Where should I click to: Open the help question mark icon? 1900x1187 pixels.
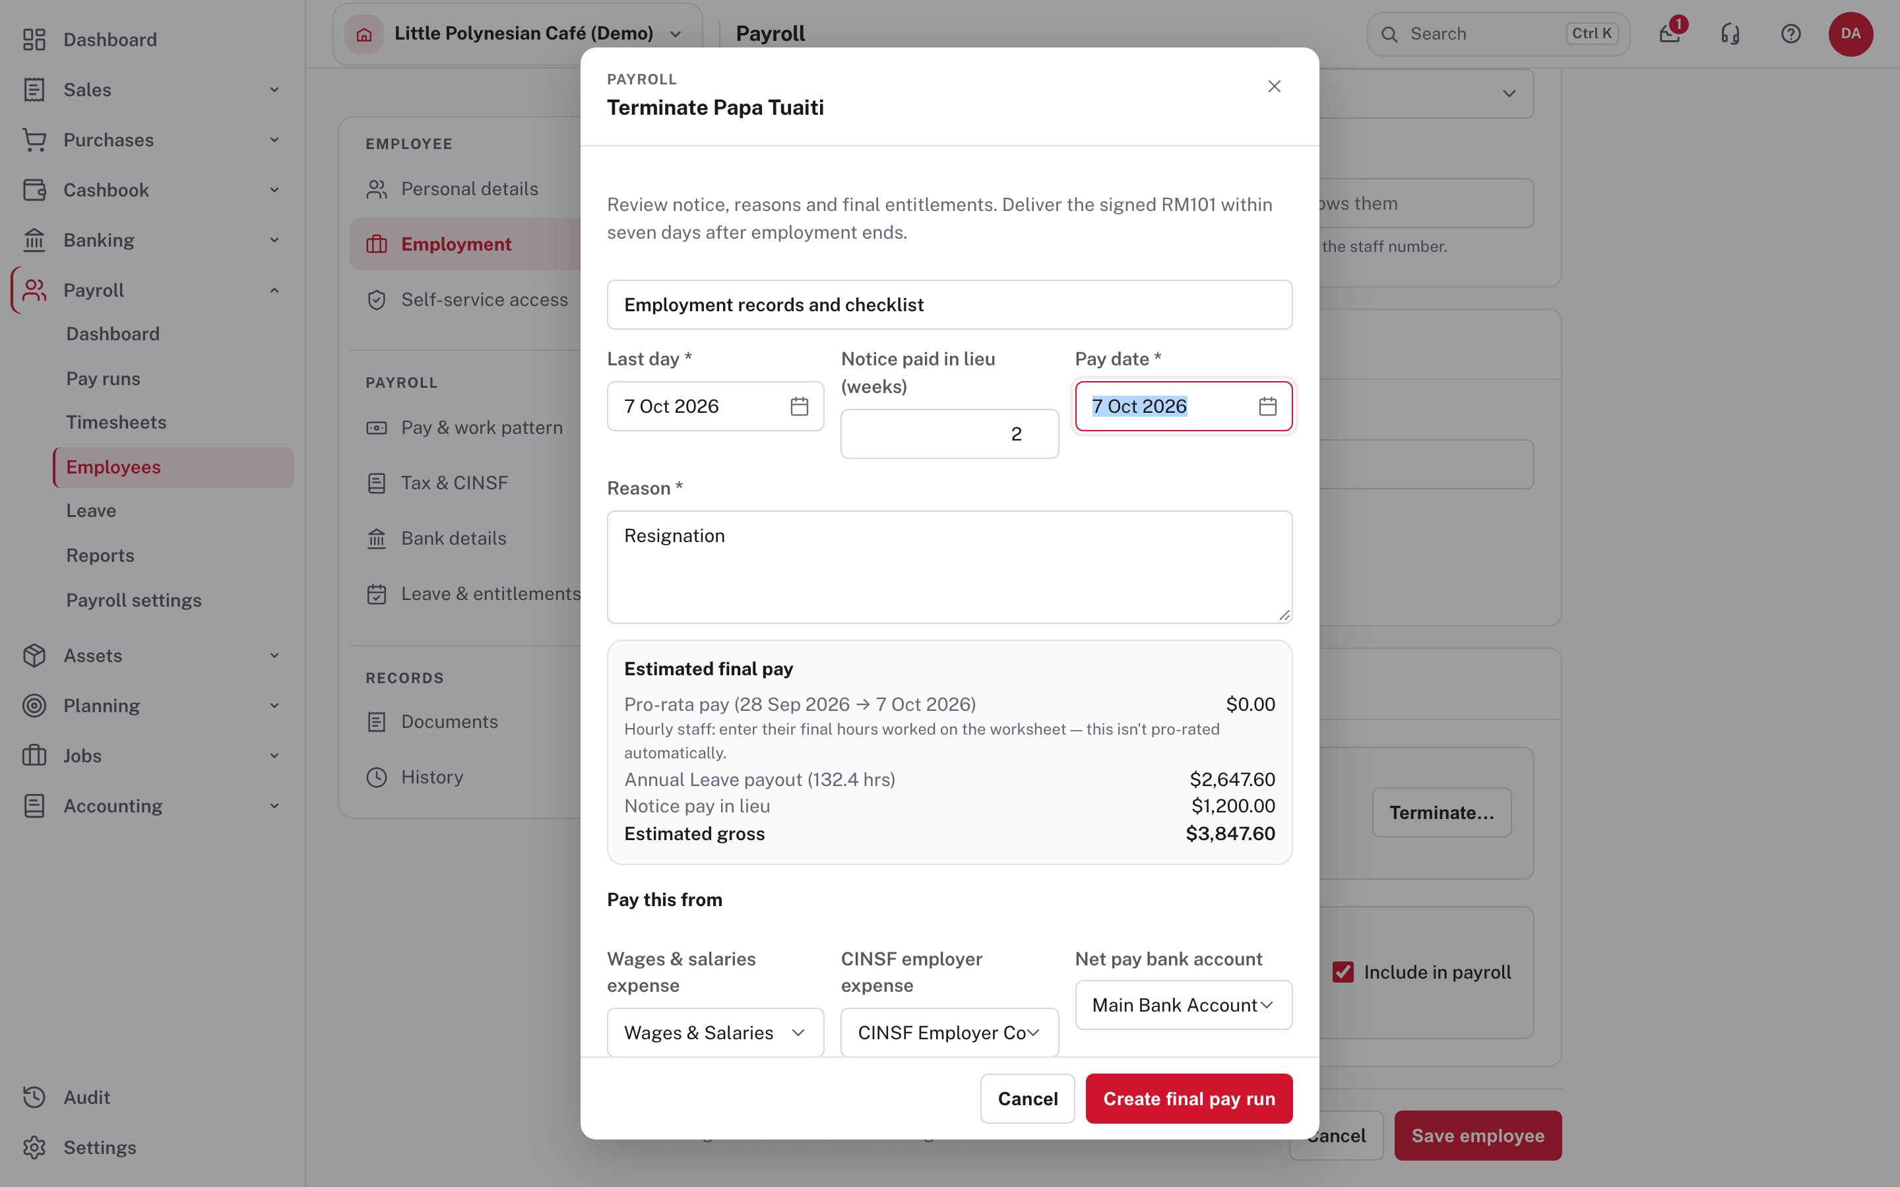[1791, 34]
